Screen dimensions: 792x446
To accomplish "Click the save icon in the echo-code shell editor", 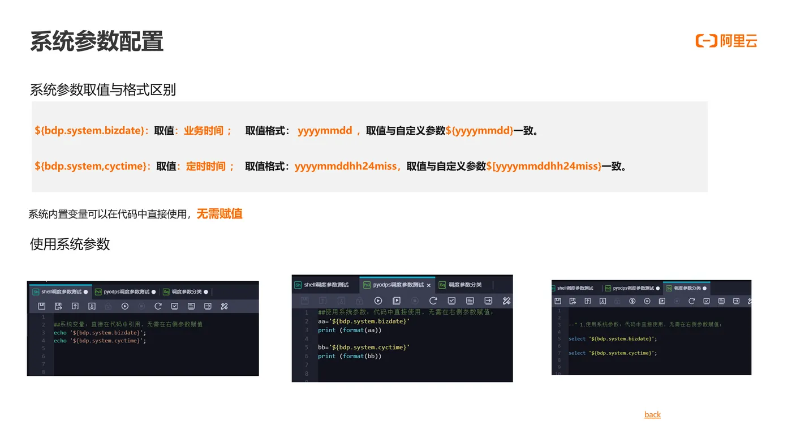I will click(x=41, y=306).
